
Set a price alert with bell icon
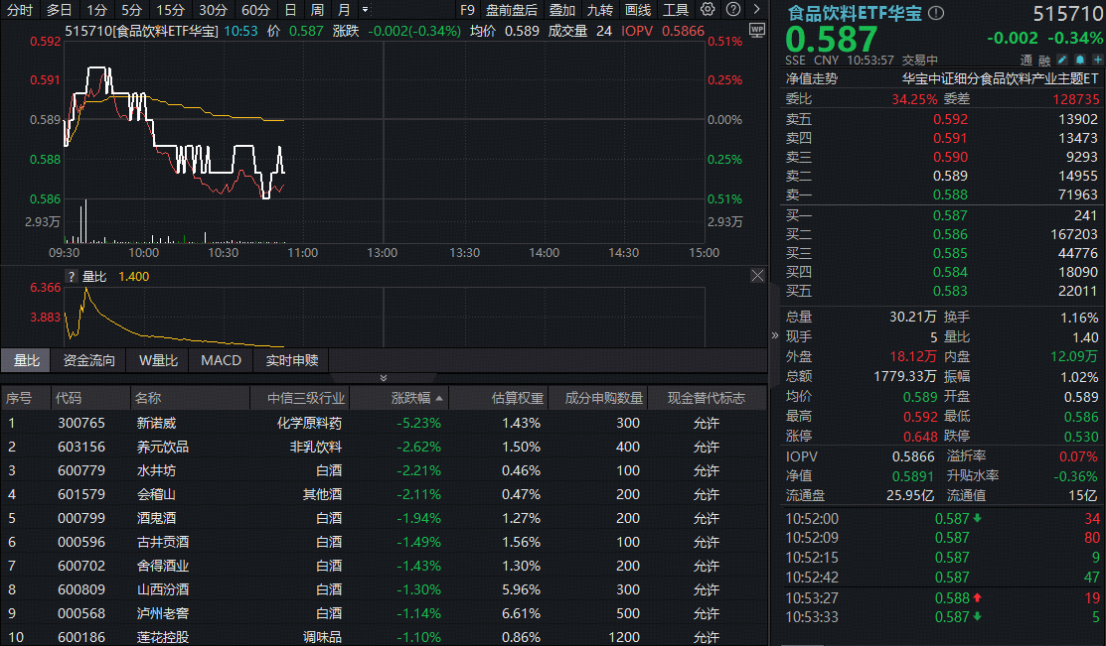coord(1079,61)
